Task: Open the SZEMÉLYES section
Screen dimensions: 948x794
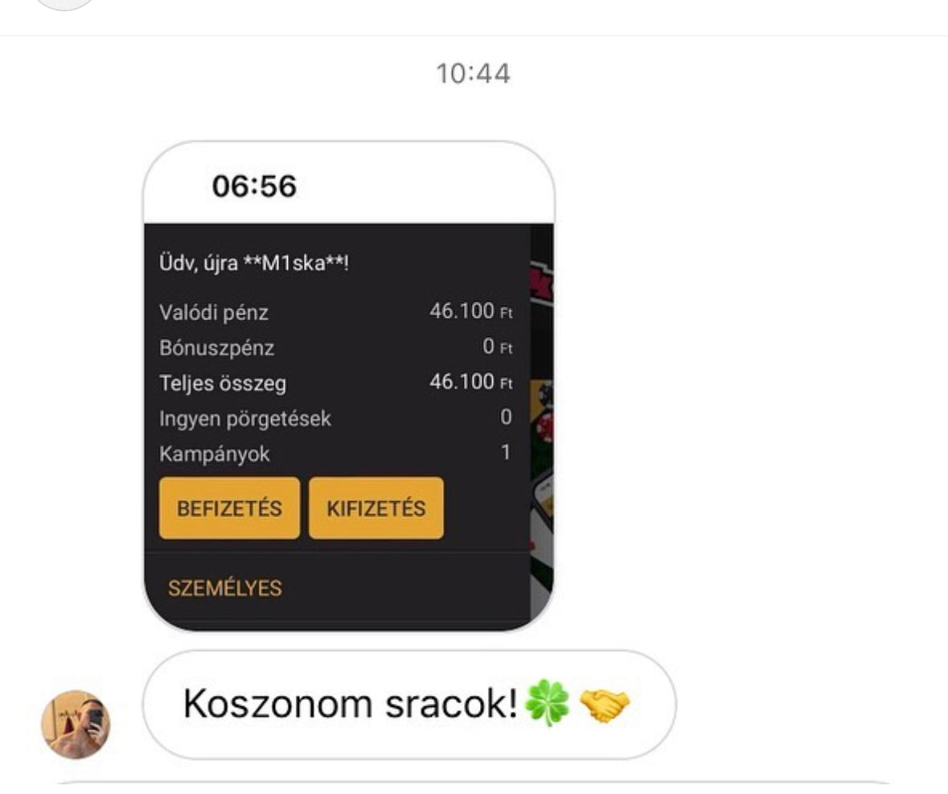Action: click(x=225, y=588)
